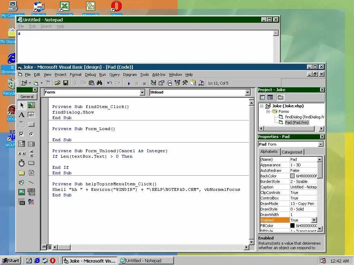Click the Paste clipboard icon
Image resolution: width=354 pixels, height=265 pixels.
coord(91,83)
